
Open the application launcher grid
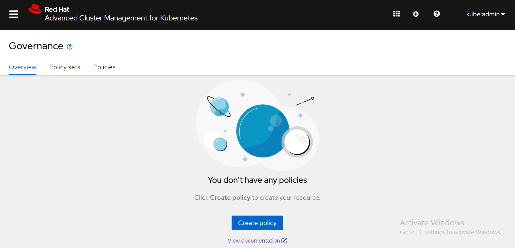(396, 14)
